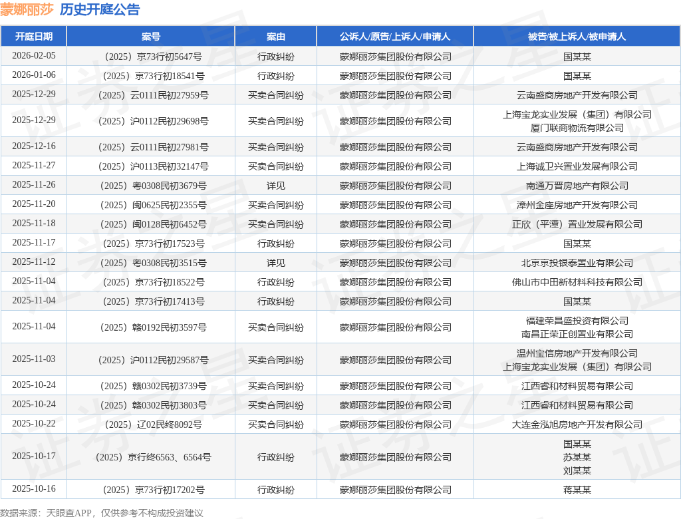Click defendant 刘某某
The width and height of the screenshot is (681, 519).
tap(577, 470)
